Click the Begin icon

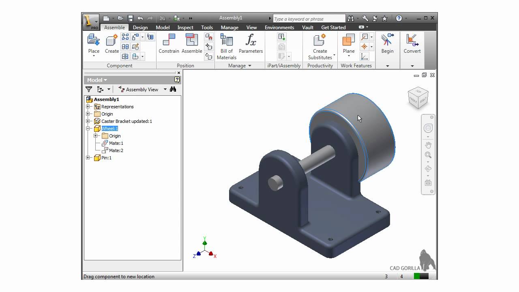click(x=387, y=40)
